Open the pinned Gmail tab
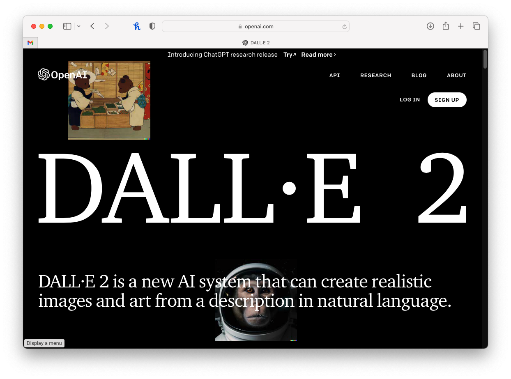511x379 pixels. point(30,43)
